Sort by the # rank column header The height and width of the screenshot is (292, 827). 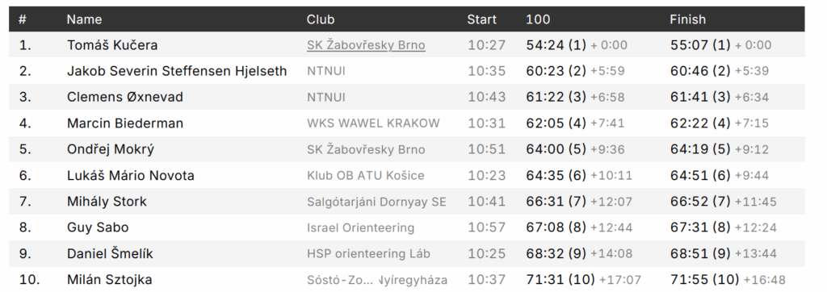[22, 19]
